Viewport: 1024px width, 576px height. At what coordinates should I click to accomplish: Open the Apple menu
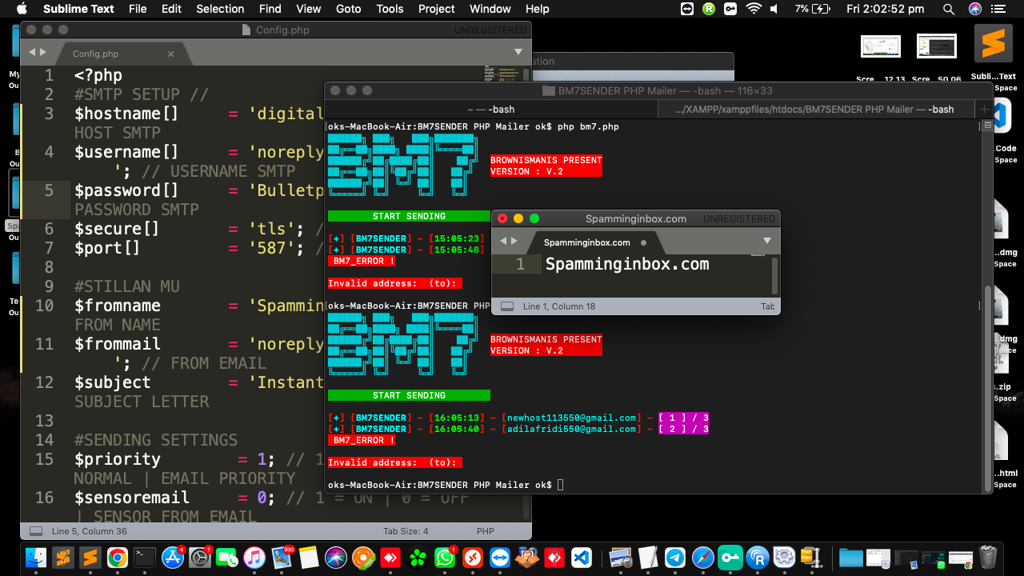click(x=22, y=9)
